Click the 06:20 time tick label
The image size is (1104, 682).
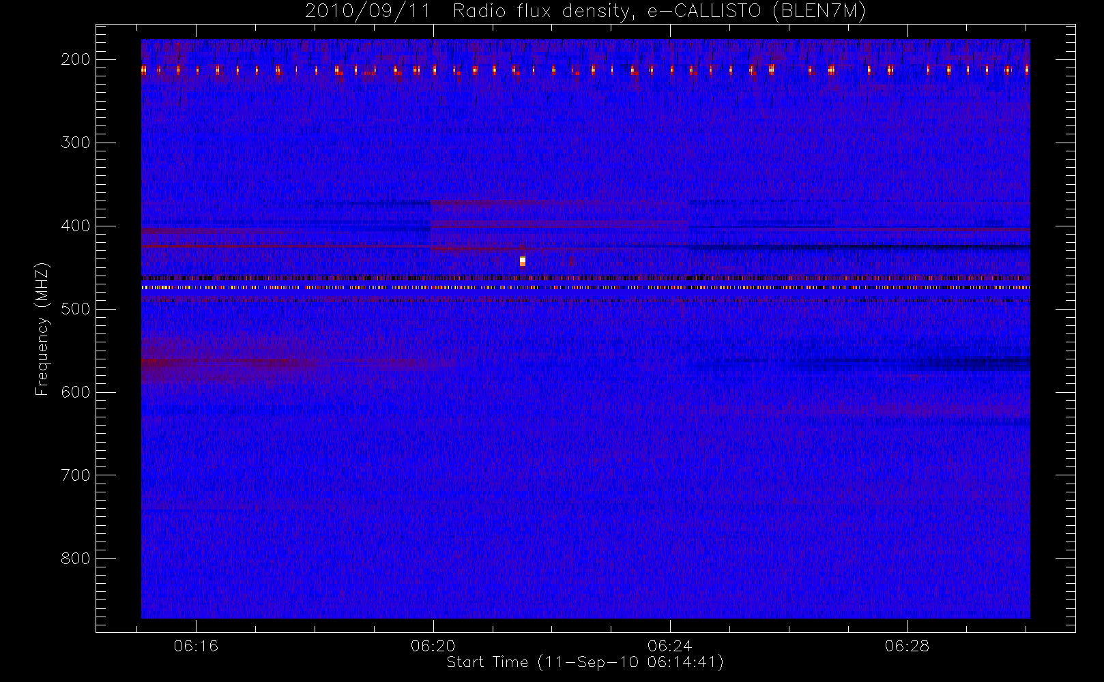(433, 646)
